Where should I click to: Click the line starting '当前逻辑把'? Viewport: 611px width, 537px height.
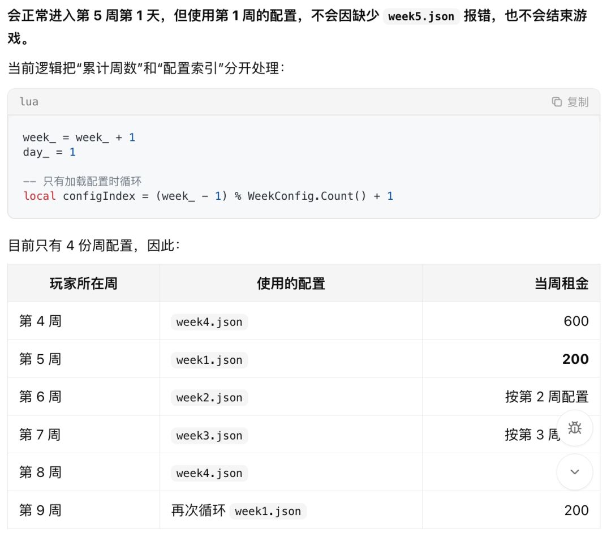point(146,68)
